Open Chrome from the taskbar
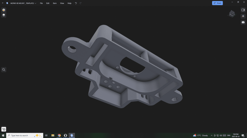 [59, 135]
